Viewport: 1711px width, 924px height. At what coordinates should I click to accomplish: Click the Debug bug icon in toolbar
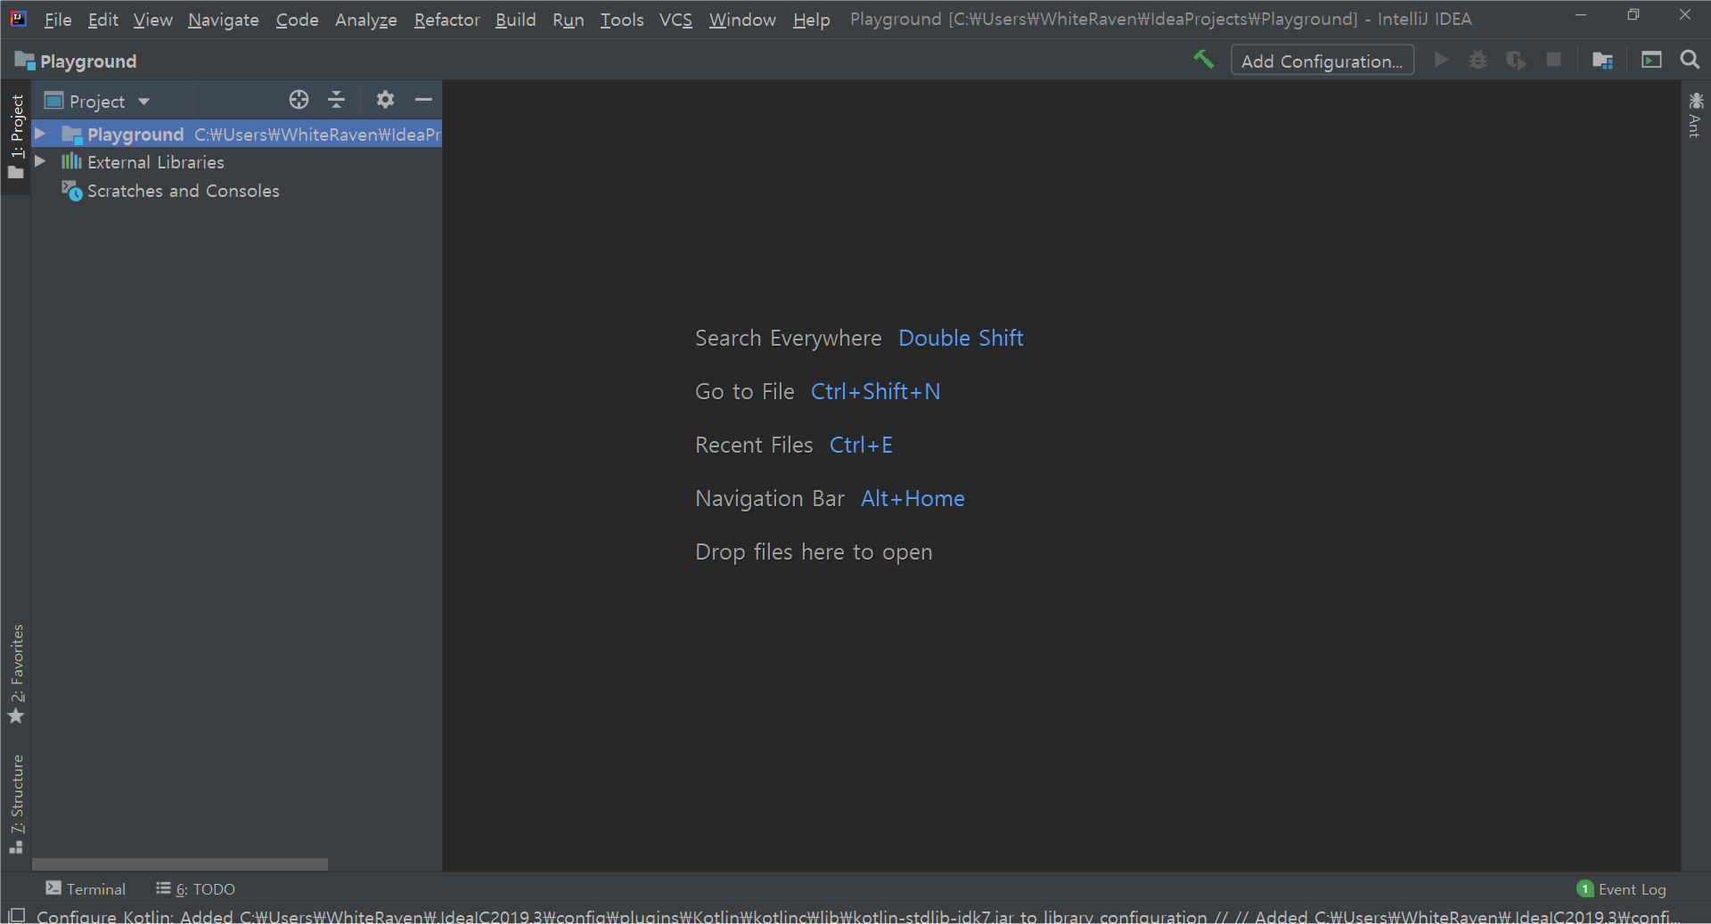click(1478, 60)
